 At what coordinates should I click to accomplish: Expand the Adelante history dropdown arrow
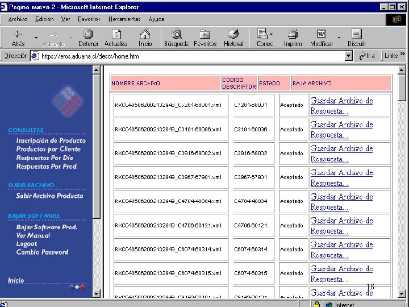point(71,38)
